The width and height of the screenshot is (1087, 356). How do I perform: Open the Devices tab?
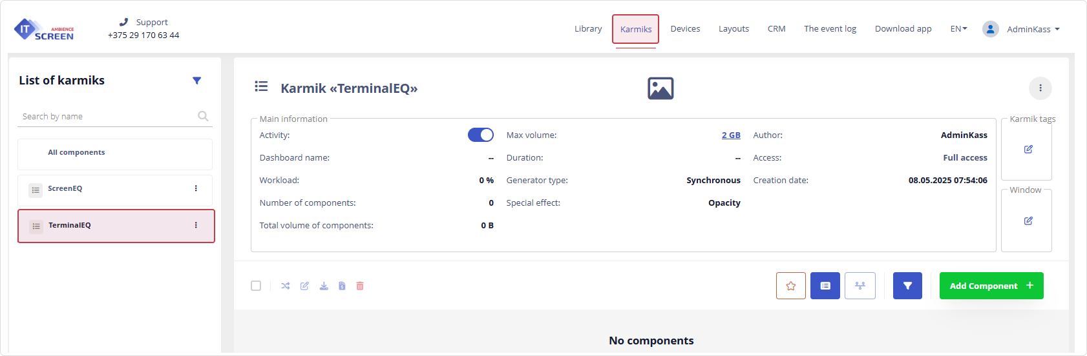(685, 29)
